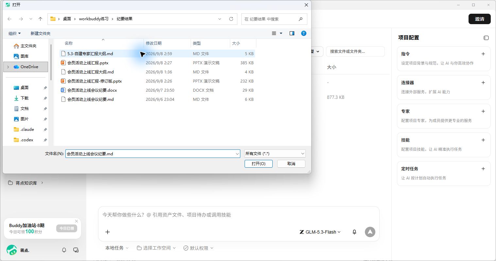Open 选择工作空间 dropdown
Image resolution: width=496 pixels, height=261 pixels.
156,248
